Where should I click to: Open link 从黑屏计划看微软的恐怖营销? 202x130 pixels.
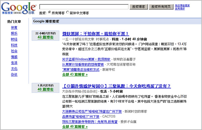(83, 64)
